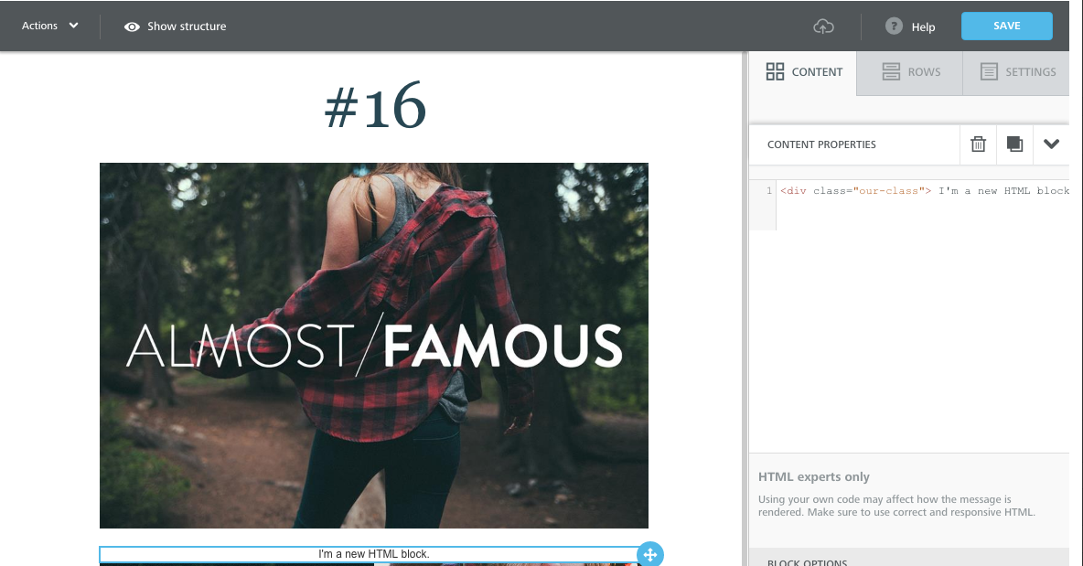Click the Content Properties heading
This screenshot has width=1083, height=566.
pyautogui.click(x=821, y=144)
